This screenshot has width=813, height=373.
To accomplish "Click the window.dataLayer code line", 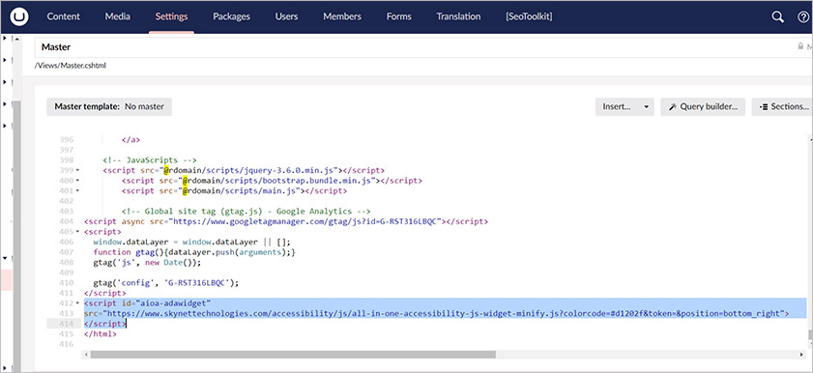I will [x=192, y=242].
